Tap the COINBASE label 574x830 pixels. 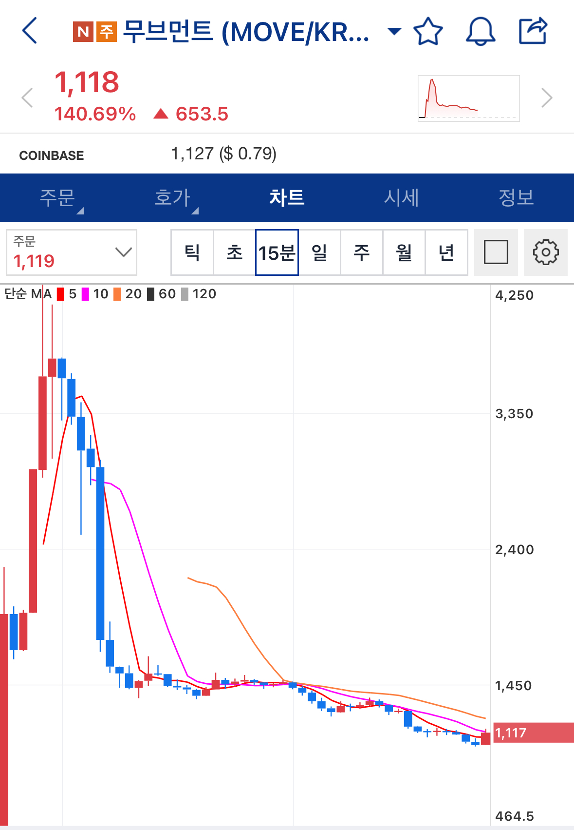click(52, 155)
